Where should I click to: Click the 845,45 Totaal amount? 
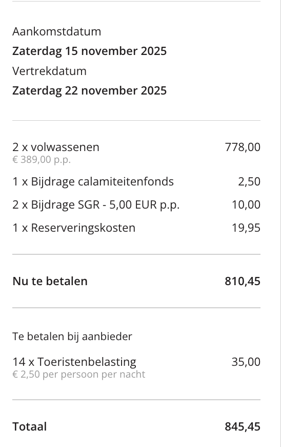(x=243, y=427)
